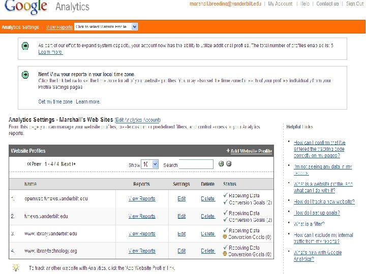Open the Show rows count dropdown
The width and height of the screenshot is (366, 274).
(x=149, y=164)
